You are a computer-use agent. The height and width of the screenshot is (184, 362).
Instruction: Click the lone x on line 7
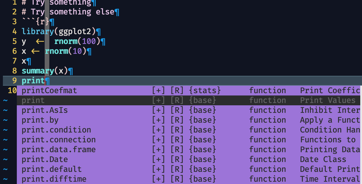point(24,61)
